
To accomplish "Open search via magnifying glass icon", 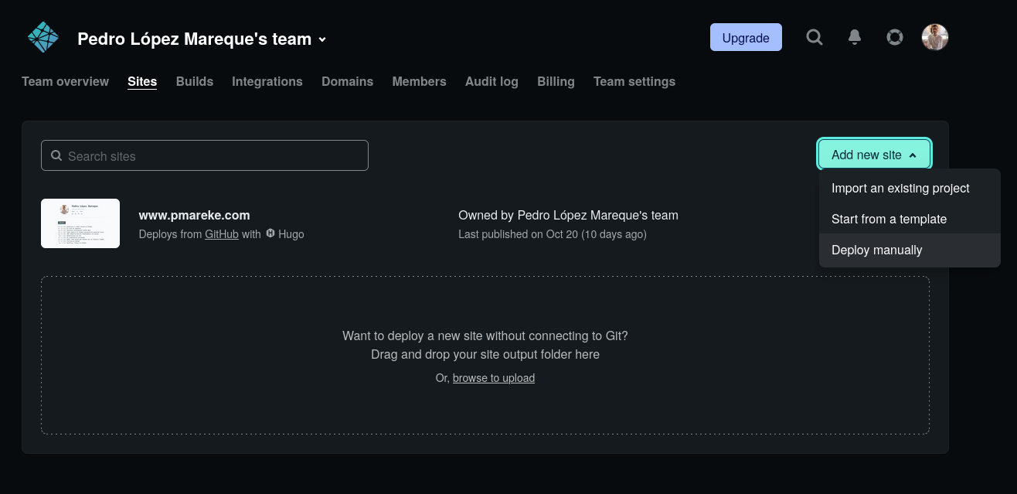I will click(x=815, y=37).
